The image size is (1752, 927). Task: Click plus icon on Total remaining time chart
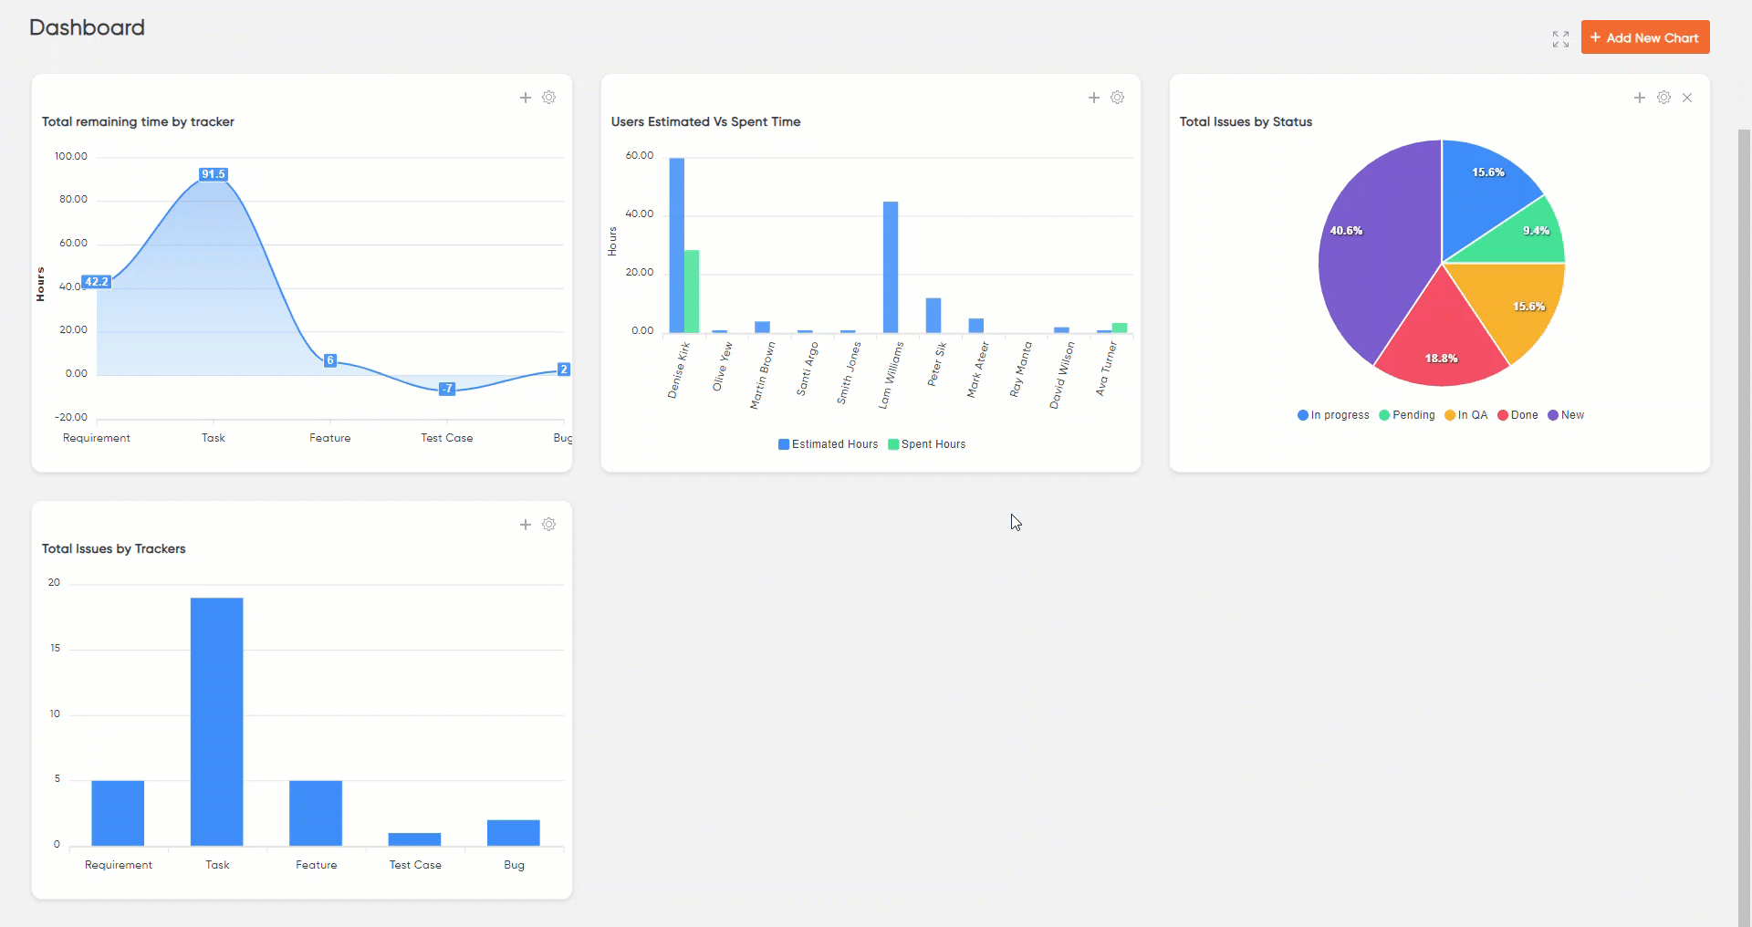pyautogui.click(x=526, y=98)
